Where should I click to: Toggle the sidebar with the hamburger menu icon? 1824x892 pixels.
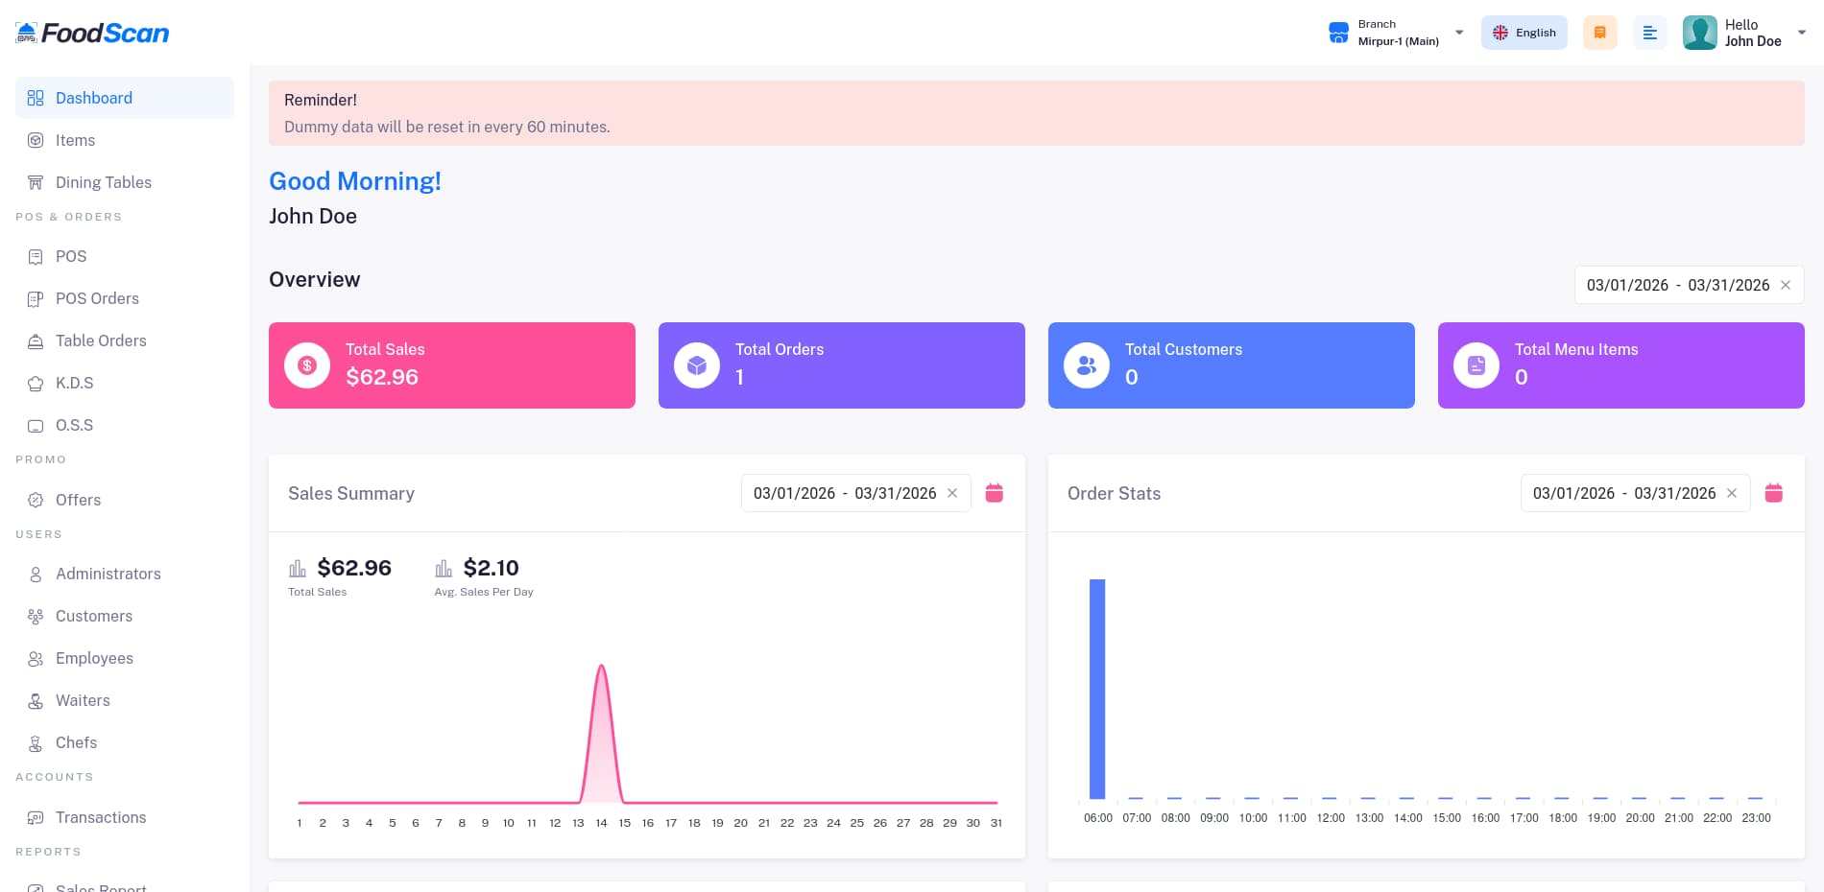[x=1649, y=33]
